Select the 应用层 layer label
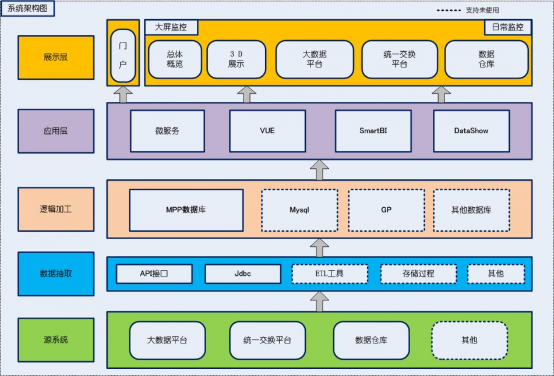Image resolution: width=554 pixels, height=376 pixels. [56, 131]
